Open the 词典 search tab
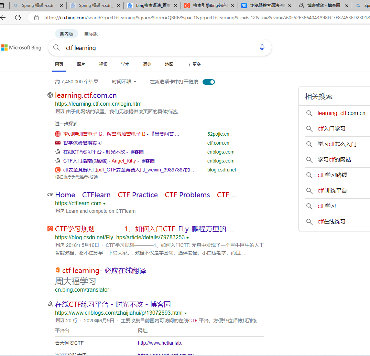370x356 pixels. pos(147,64)
